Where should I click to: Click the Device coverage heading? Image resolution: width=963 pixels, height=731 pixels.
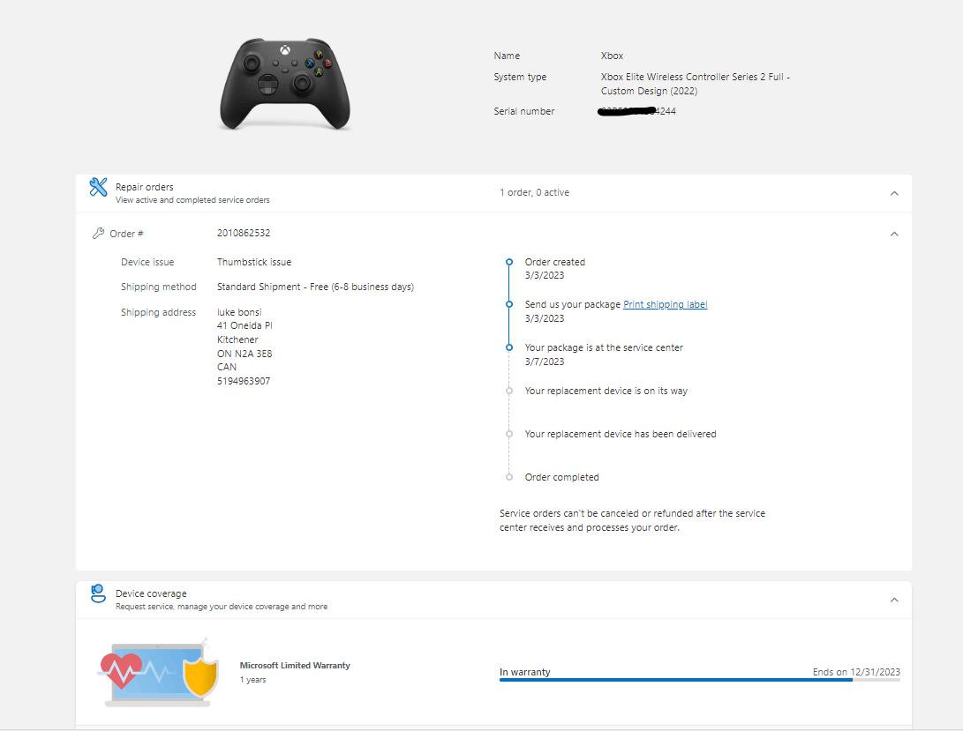click(x=151, y=593)
